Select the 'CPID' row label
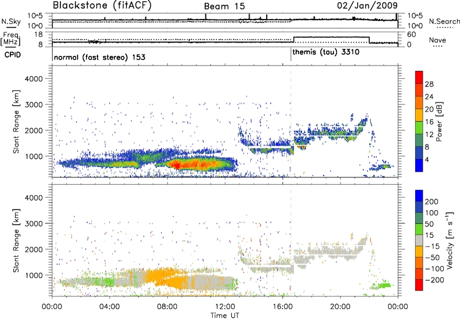The width and height of the screenshot is (460, 319). 12,55
